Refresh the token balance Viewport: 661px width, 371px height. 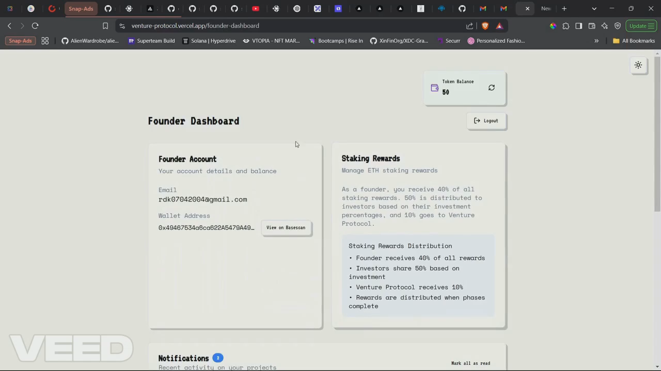(x=492, y=88)
